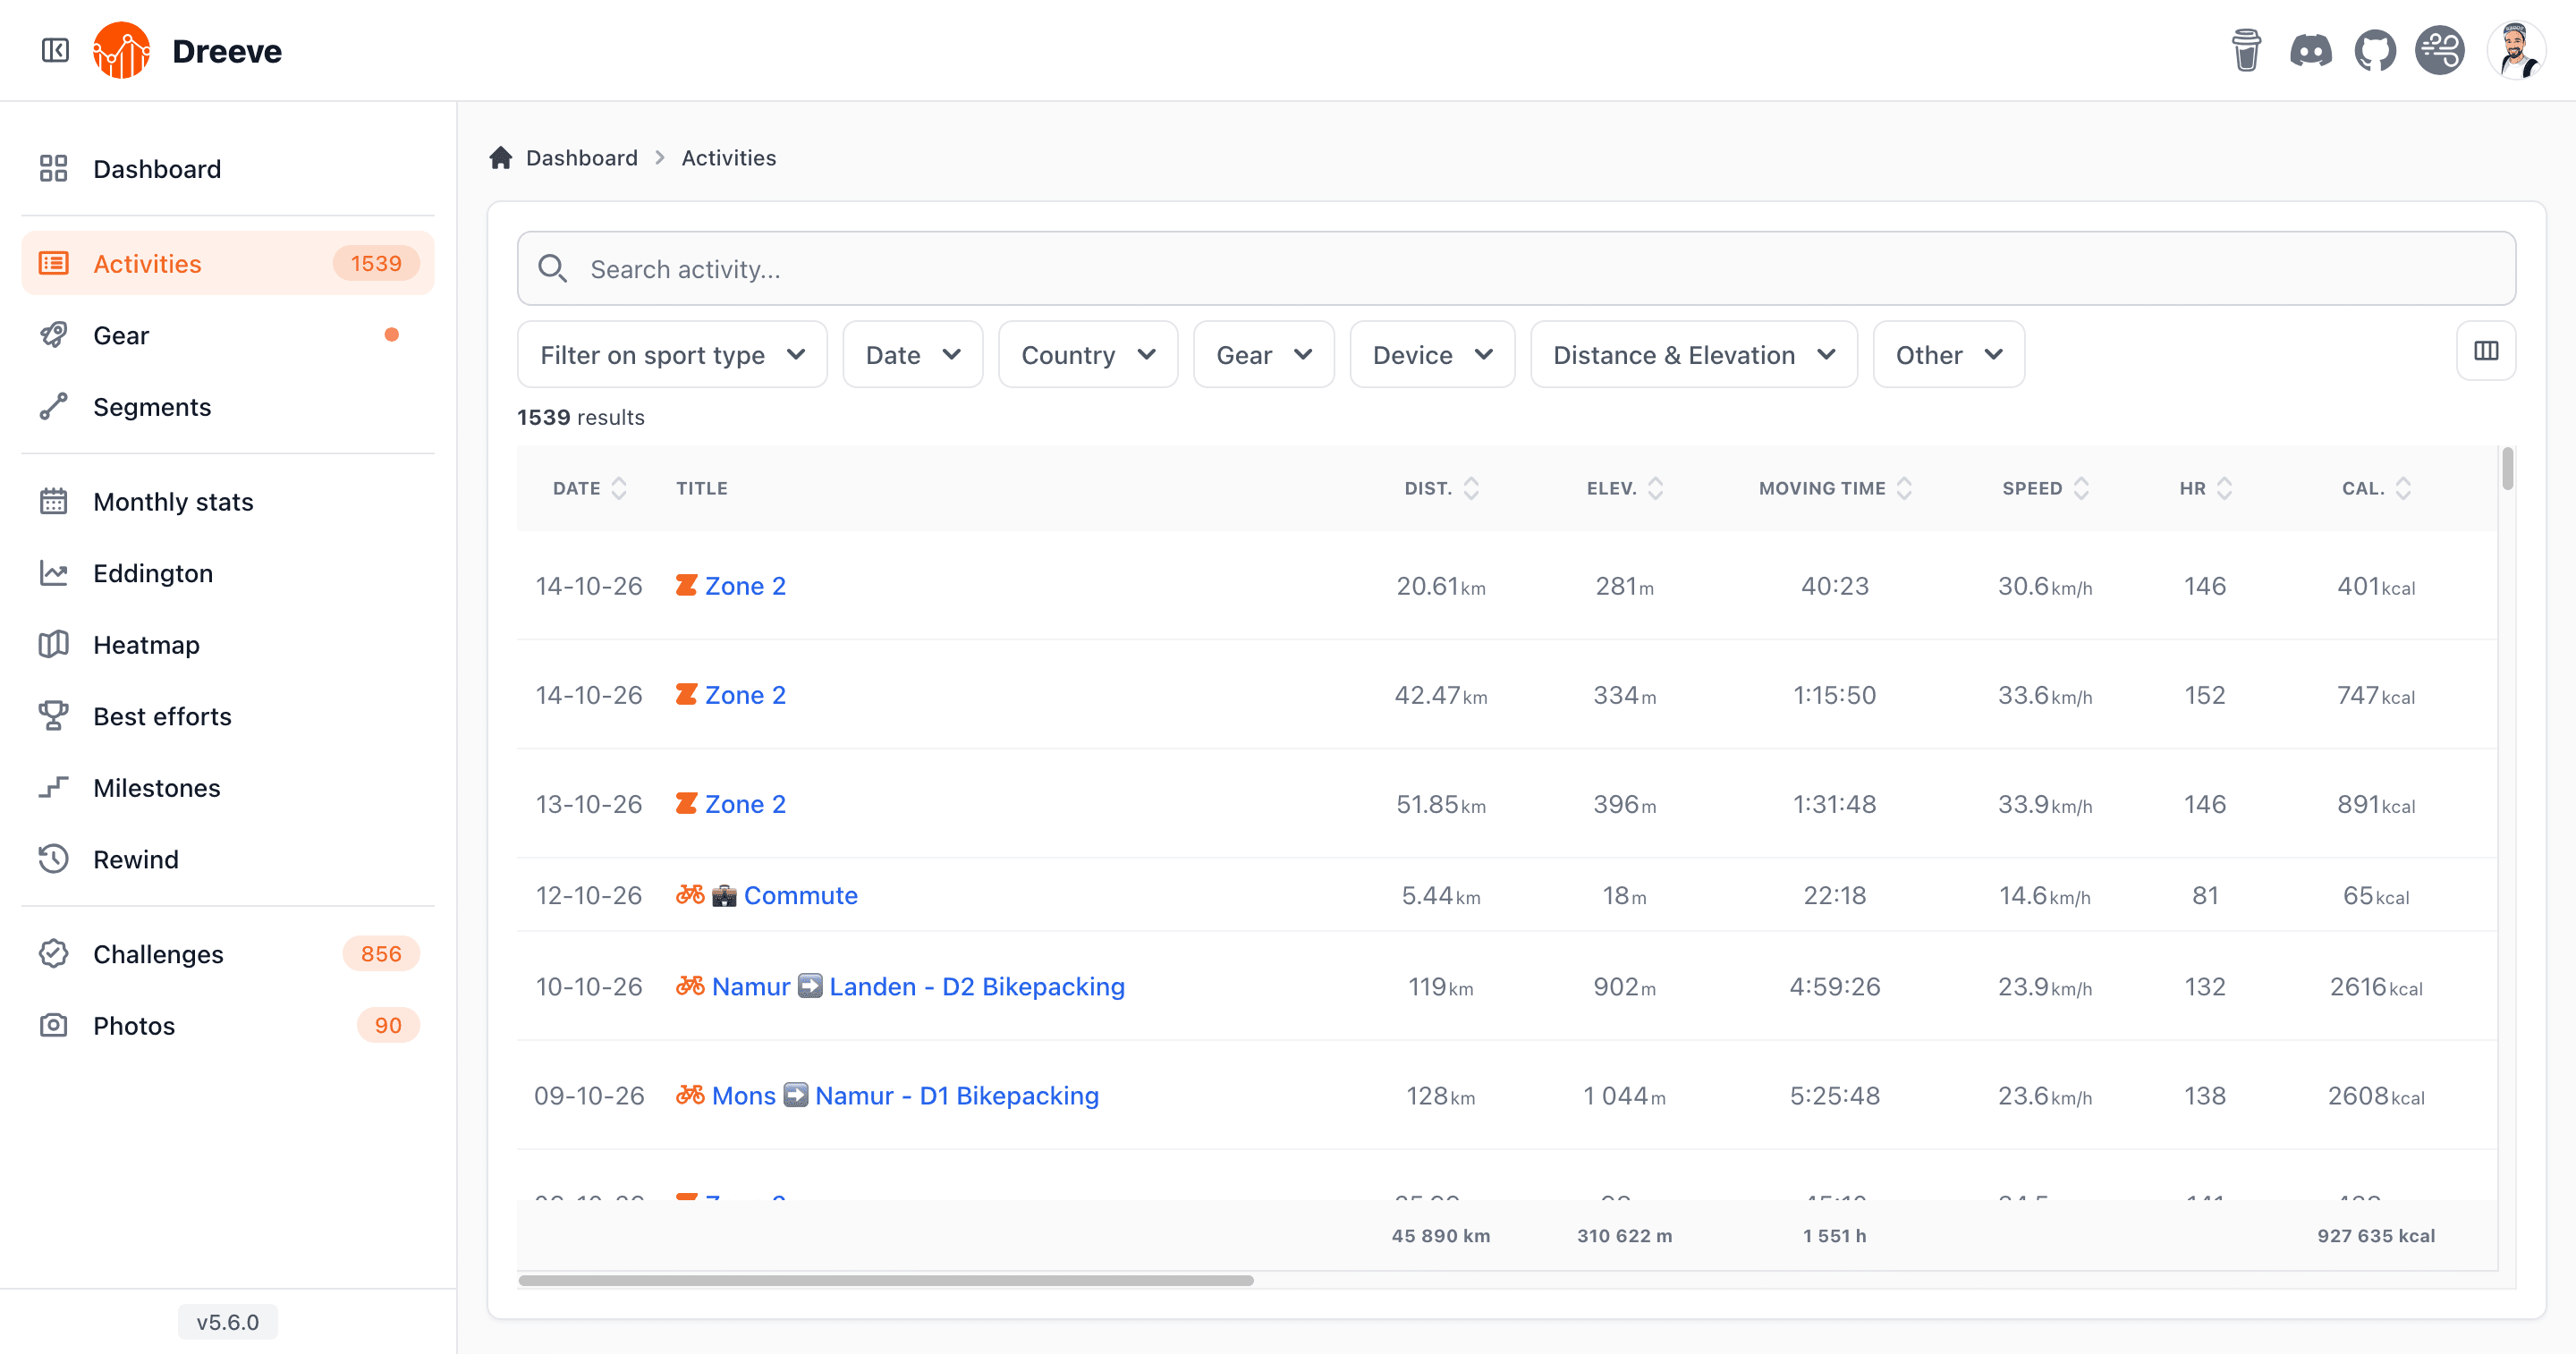Click the wind face icon in header

tap(2440, 50)
